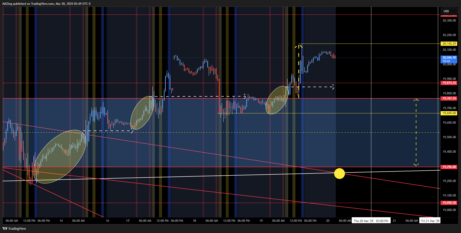Image resolution: width=461 pixels, height=233 pixels.
Task: Click the 20 date label on the time axis
Action: (328, 221)
